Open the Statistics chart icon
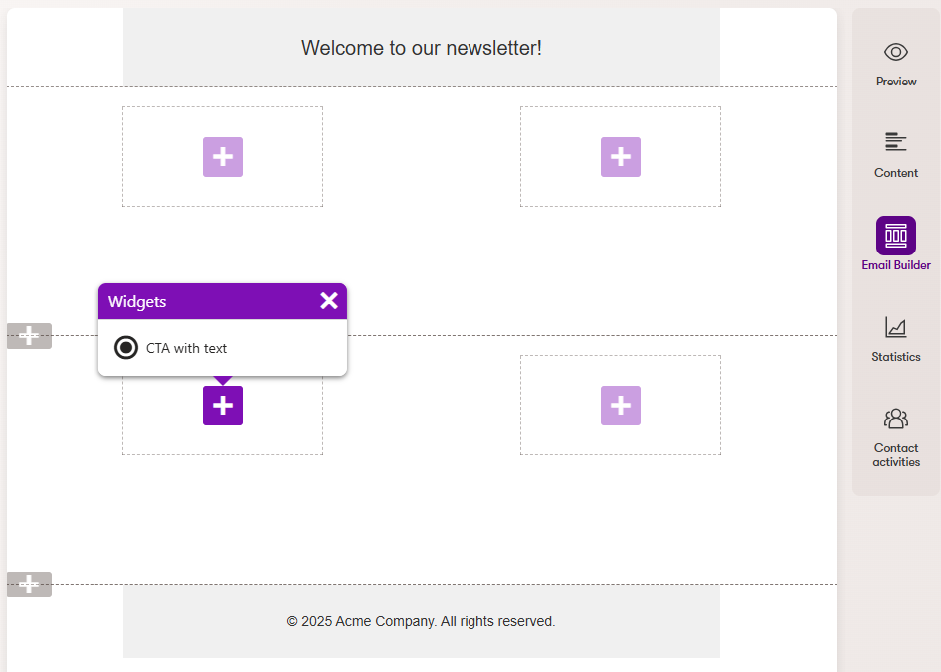Image resolution: width=941 pixels, height=672 pixels. pyautogui.click(x=896, y=327)
